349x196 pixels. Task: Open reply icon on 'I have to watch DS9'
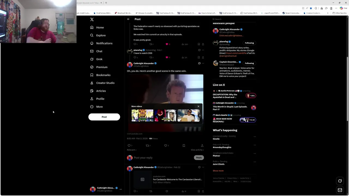pos(135,57)
